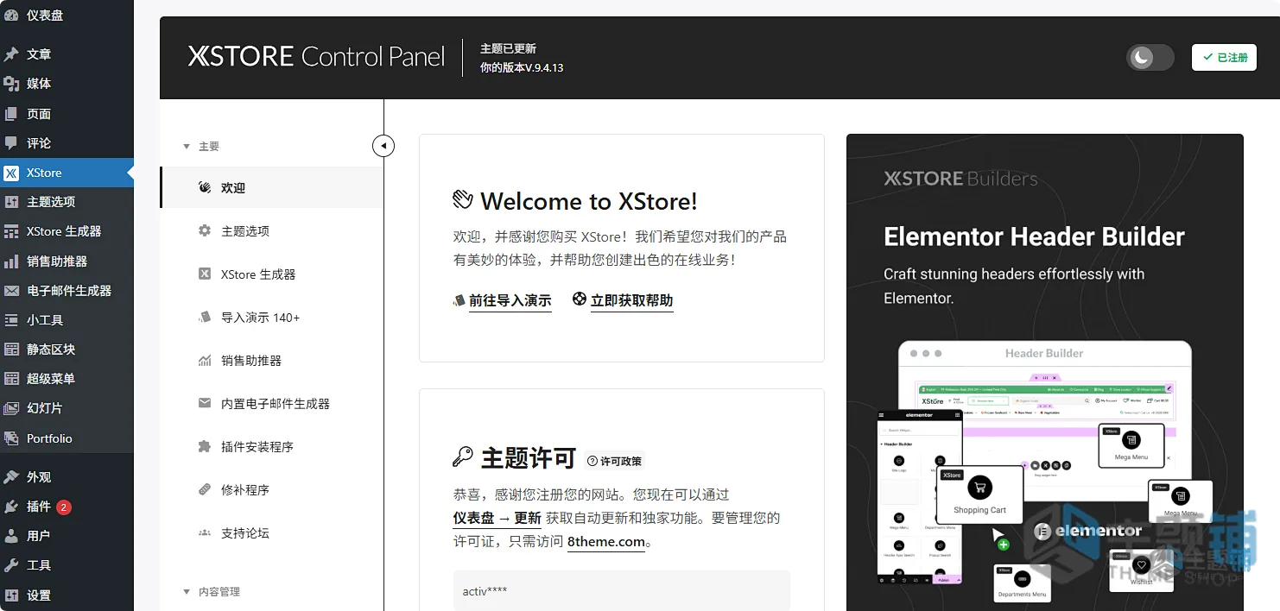Click the 插件 plug icon
1280x611 pixels.
point(11,507)
